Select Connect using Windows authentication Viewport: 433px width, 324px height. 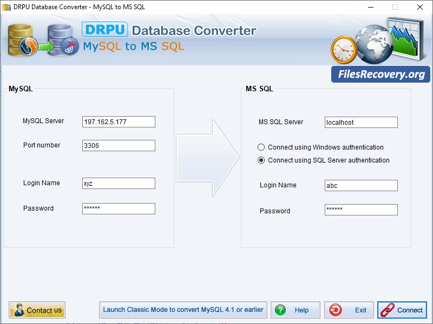point(261,147)
